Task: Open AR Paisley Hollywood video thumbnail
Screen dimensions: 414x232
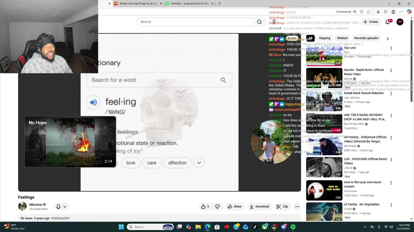Action: point(324,145)
